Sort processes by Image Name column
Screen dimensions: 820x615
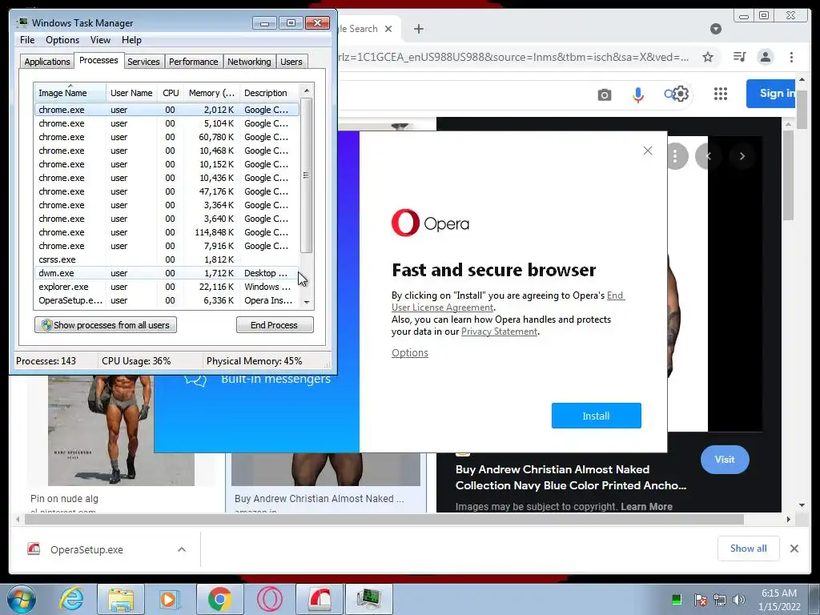[70, 93]
